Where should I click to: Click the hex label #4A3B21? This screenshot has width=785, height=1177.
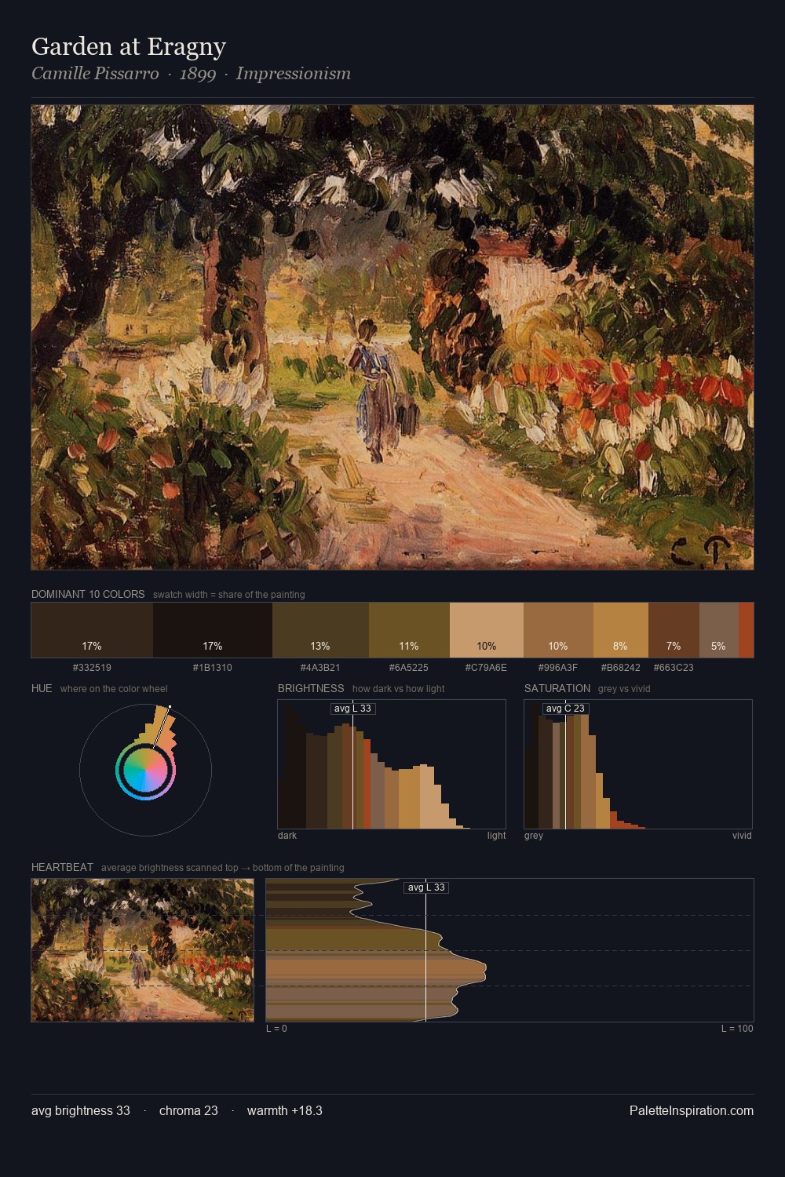coord(320,668)
